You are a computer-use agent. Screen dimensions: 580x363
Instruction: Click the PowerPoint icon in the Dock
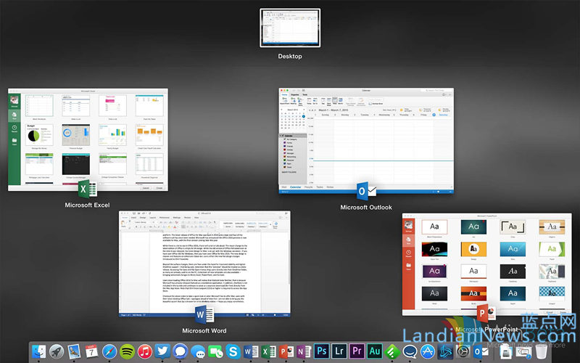[286, 351]
